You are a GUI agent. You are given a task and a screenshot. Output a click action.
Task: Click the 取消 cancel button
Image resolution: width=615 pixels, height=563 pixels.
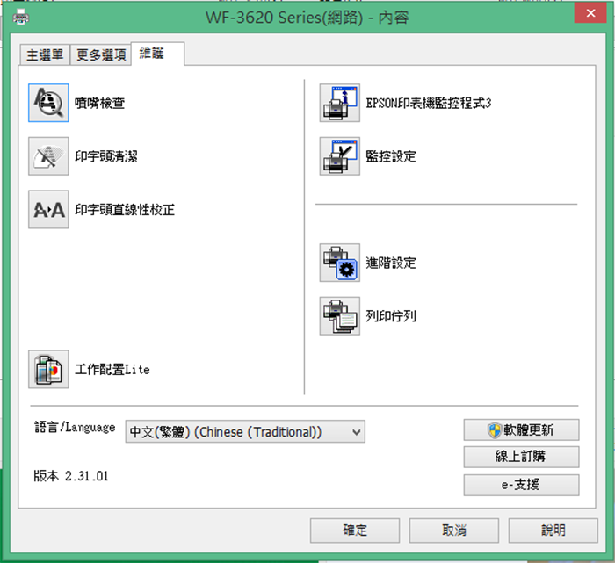(x=454, y=531)
